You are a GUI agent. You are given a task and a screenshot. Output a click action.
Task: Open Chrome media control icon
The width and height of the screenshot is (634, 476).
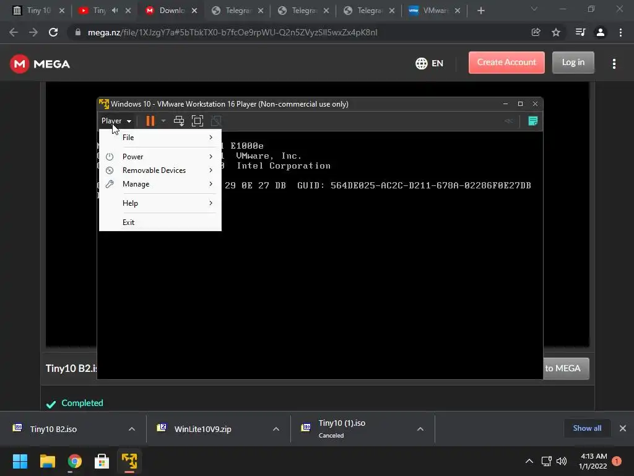[x=580, y=32]
